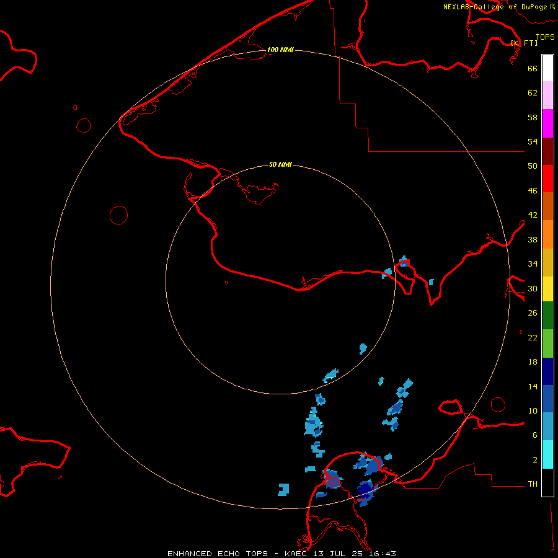Click the black TH threshold swatch
This screenshot has height=558, width=558.
pos(547,482)
